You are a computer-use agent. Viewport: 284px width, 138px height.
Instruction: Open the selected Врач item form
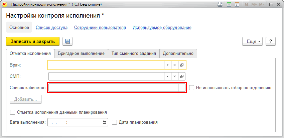click(x=182, y=65)
